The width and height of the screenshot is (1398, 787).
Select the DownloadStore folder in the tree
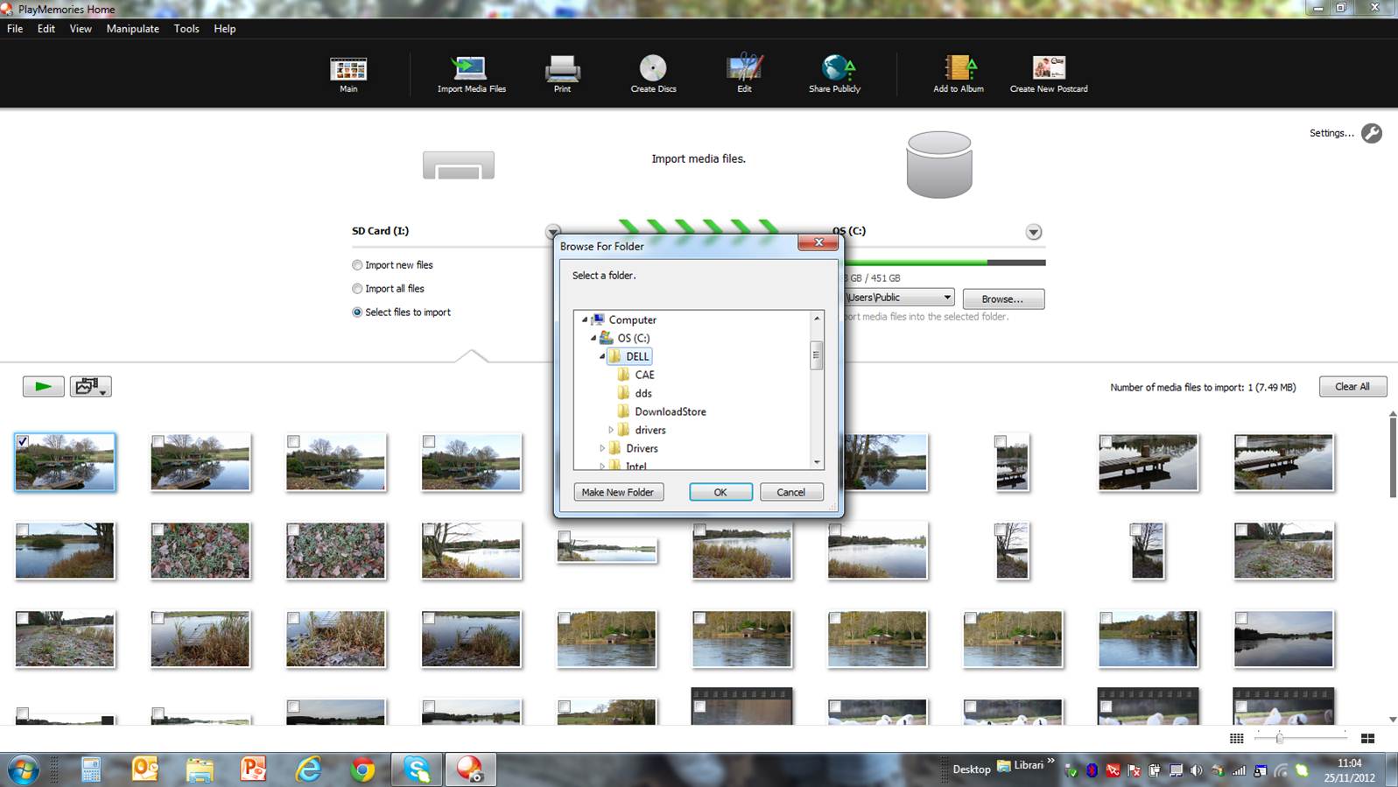pos(671,411)
